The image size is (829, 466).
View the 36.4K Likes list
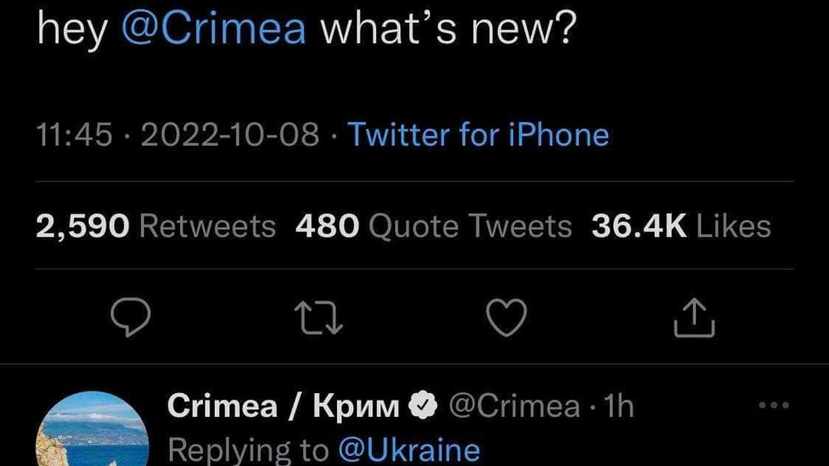tap(681, 227)
